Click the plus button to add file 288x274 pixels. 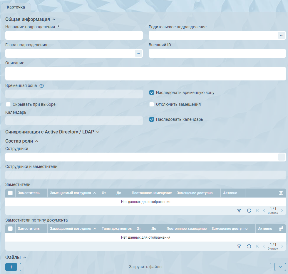pyautogui.click(x=11, y=267)
